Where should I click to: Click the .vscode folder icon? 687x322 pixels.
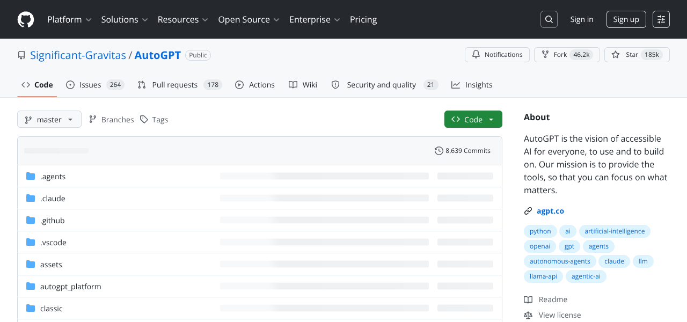point(31,242)
